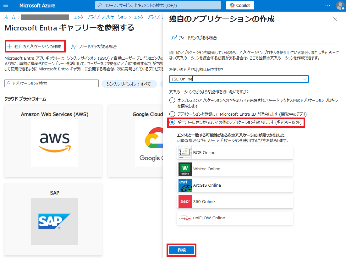Open the Google Cloud card

135,140
